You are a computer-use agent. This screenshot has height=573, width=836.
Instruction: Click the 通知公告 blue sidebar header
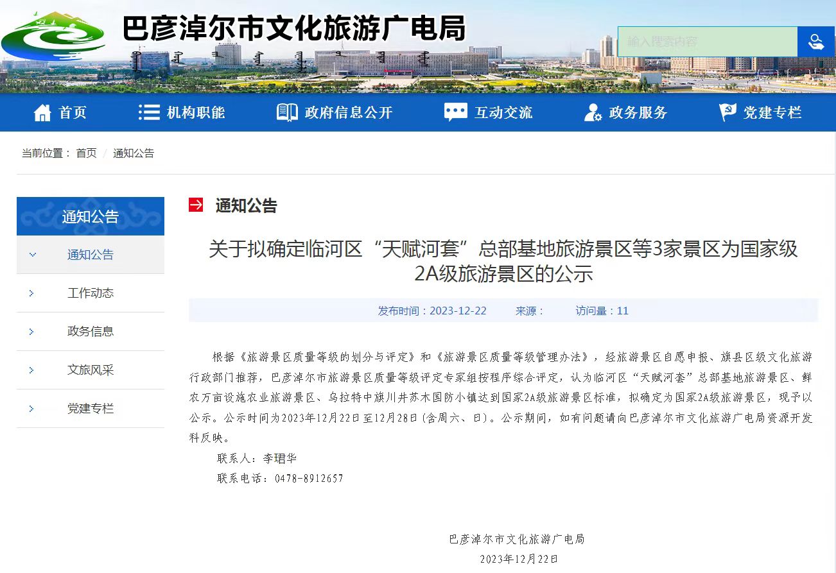(91, 217)
